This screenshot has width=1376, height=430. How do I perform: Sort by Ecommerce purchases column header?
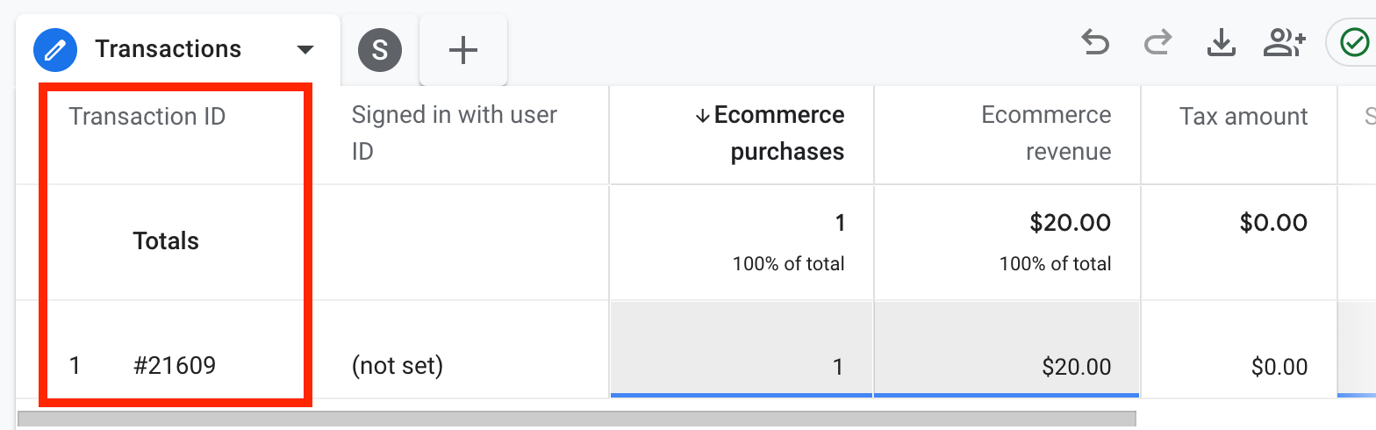[779, 133]
